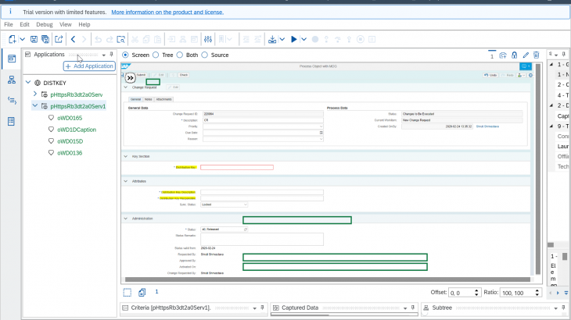Select the Tree view radio button
Viewport: 571px width, 320px height.
pyautogui.click(x=156, y=55)
